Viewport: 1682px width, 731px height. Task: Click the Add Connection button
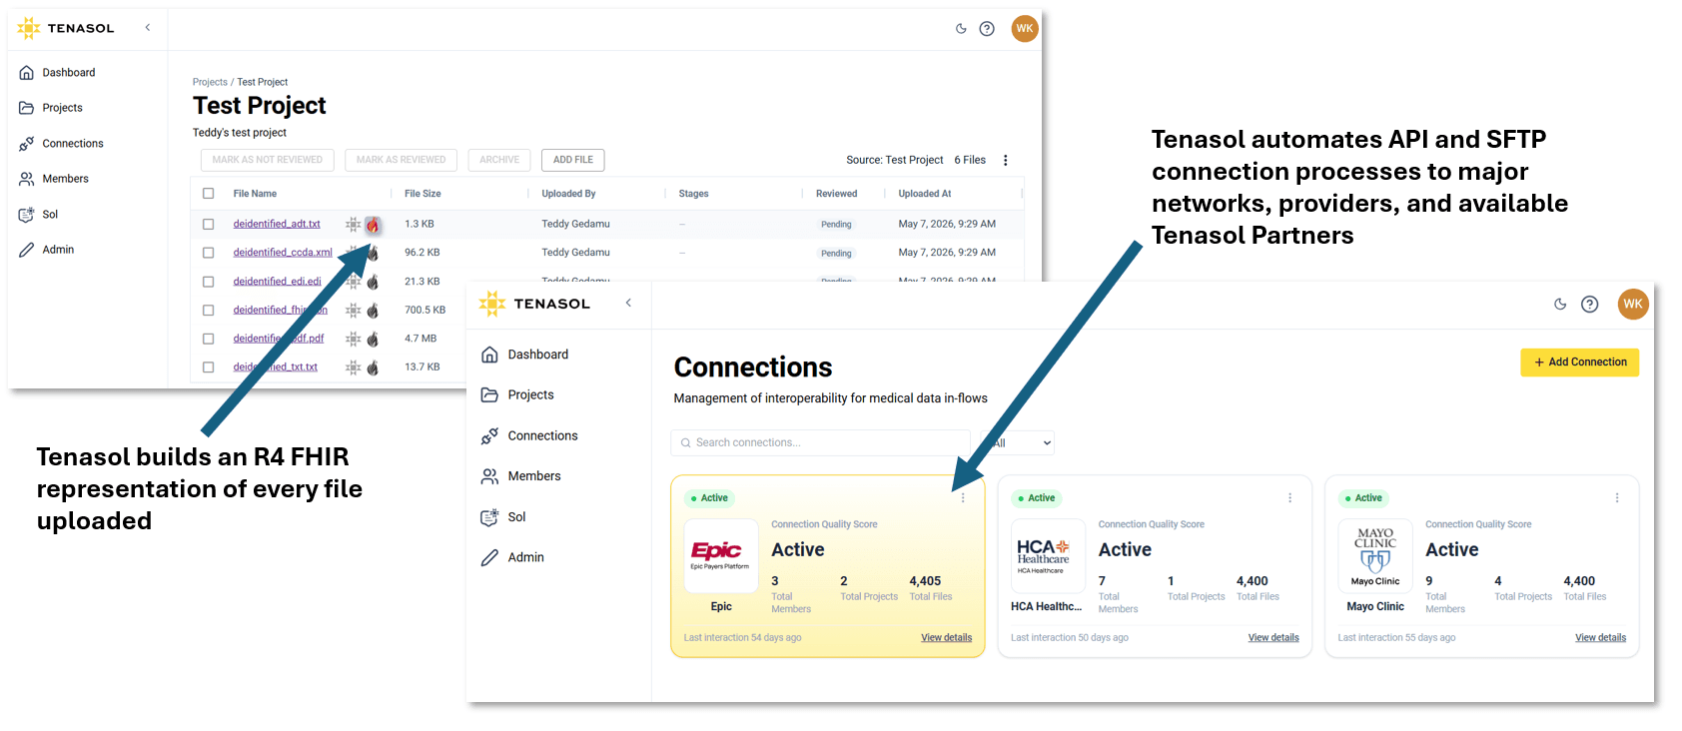coord(1580,363)
